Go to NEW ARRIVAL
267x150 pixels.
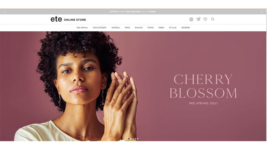click(82, 28)
